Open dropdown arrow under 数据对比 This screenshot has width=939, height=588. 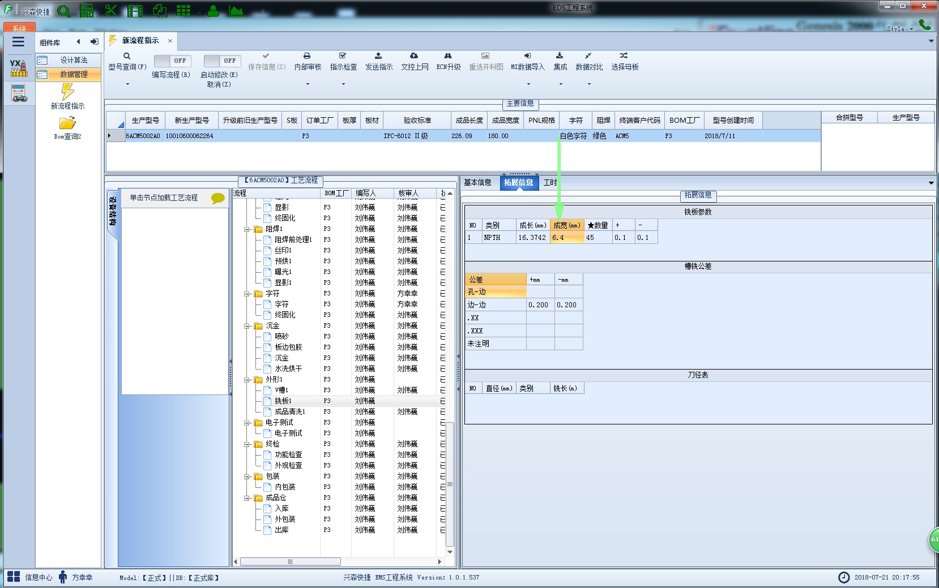[x=589, y=84]
